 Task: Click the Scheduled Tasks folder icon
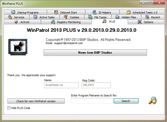(x=129, y=12)
